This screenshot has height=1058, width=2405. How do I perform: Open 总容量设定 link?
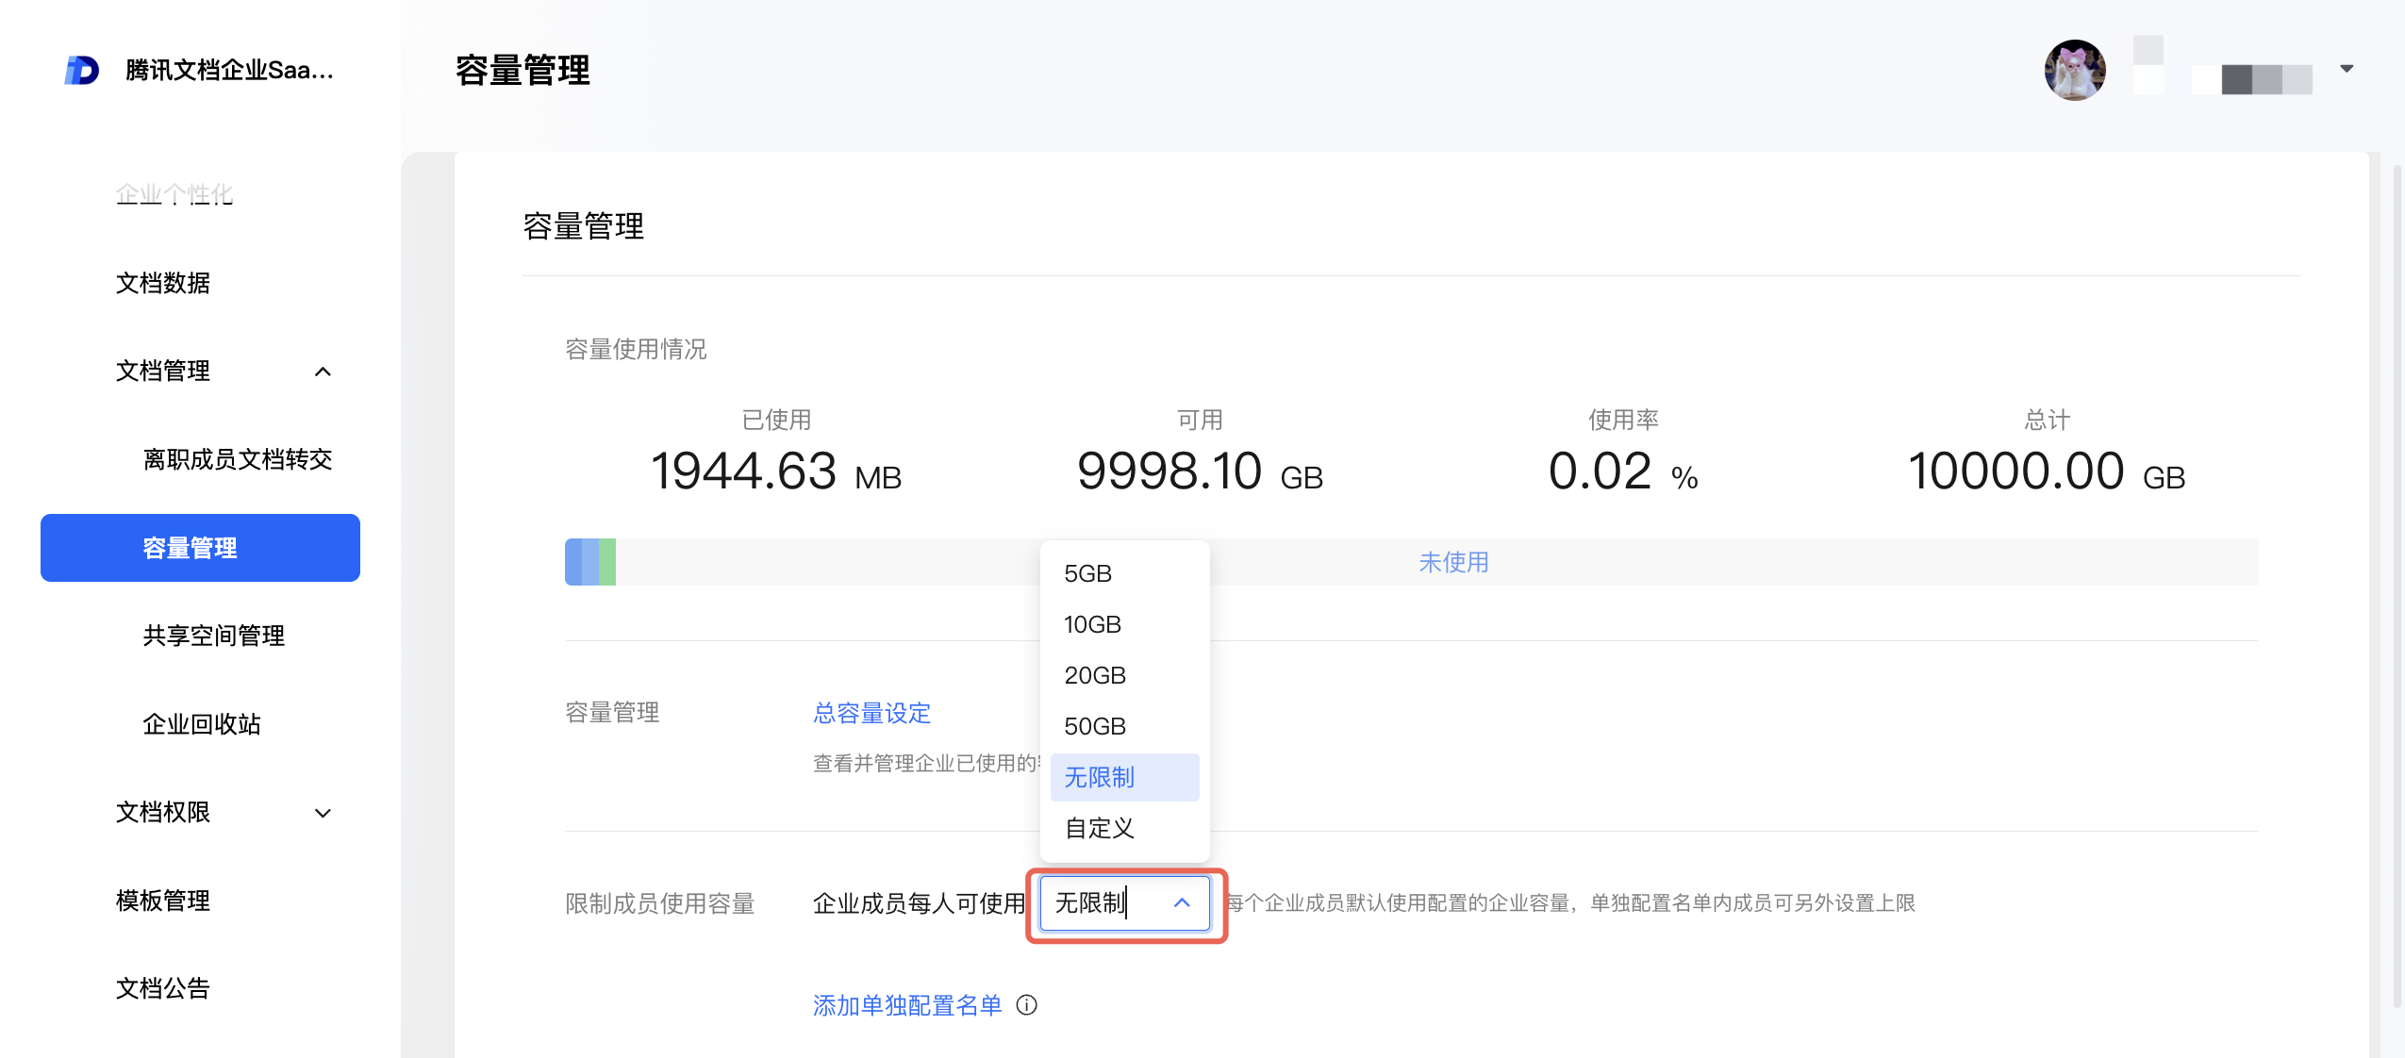click(871, 713)
